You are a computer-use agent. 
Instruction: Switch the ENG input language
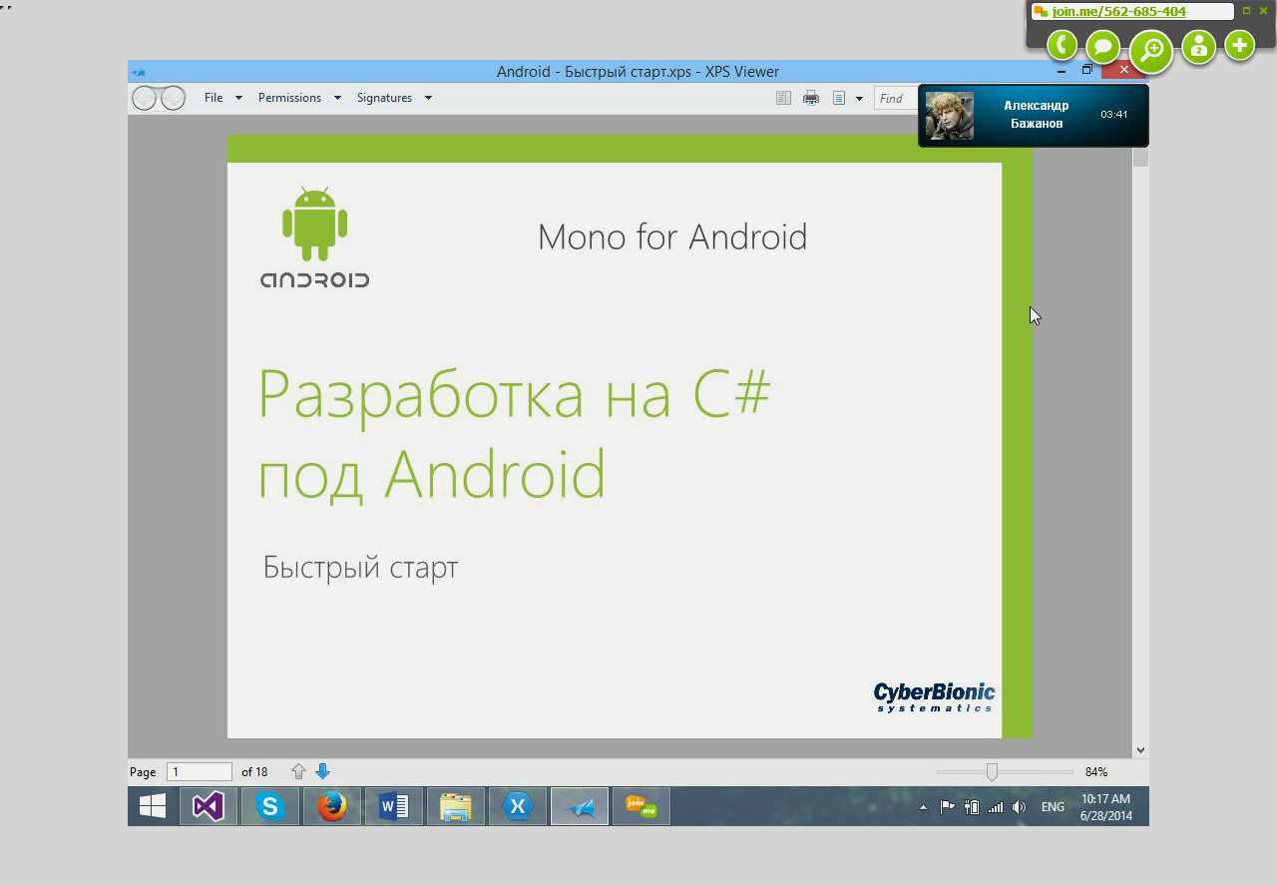tap(1053, 807)
